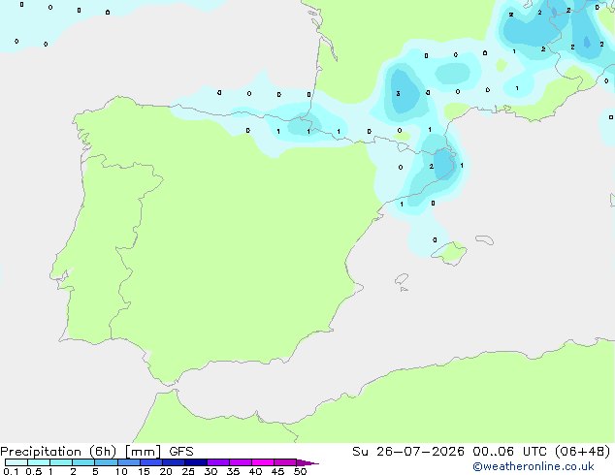This screenshot has width=615, height=475.
Task: Click the above-50 arrow tip of legend
Action: pyautogui.click(x=307, y=462)
